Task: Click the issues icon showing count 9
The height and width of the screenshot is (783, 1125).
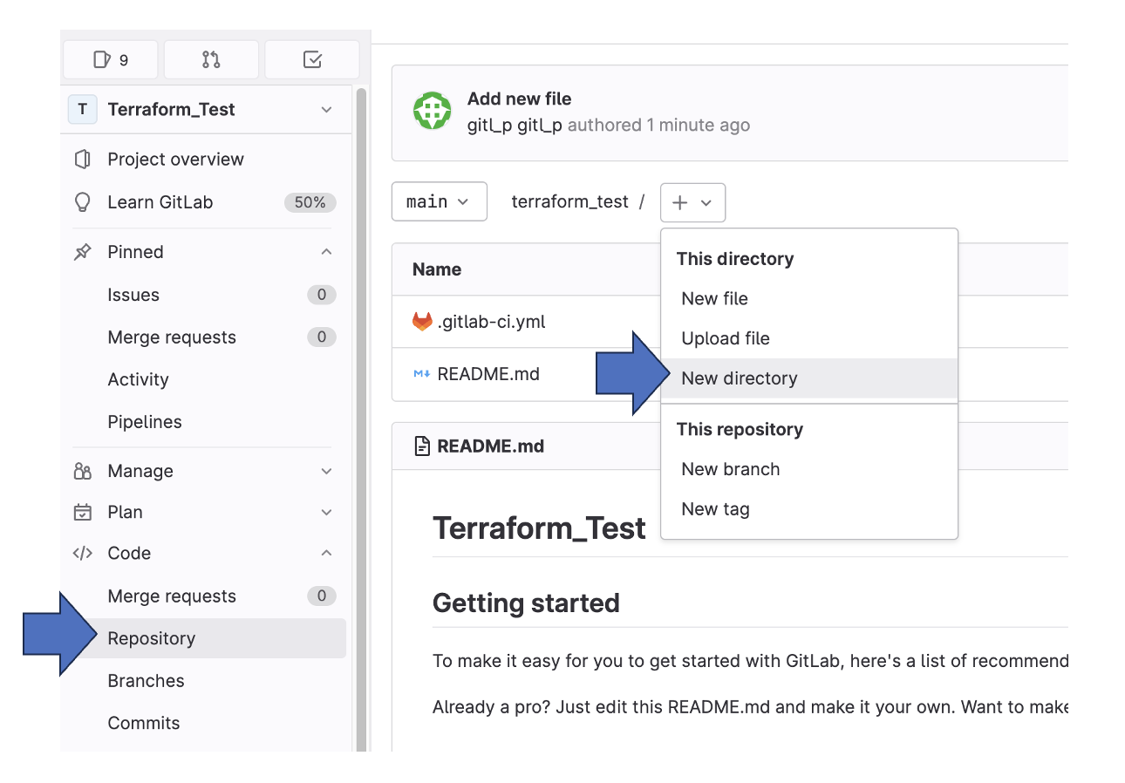Action: 110,58
